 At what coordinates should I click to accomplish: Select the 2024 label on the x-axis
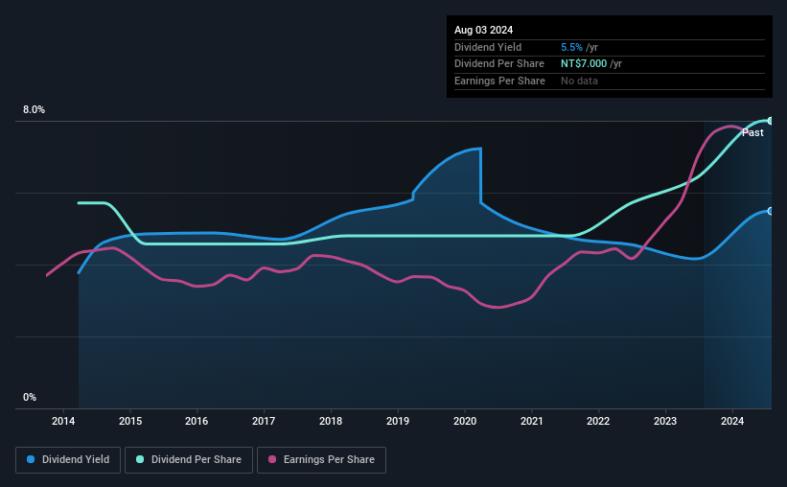tap(732, 421)
